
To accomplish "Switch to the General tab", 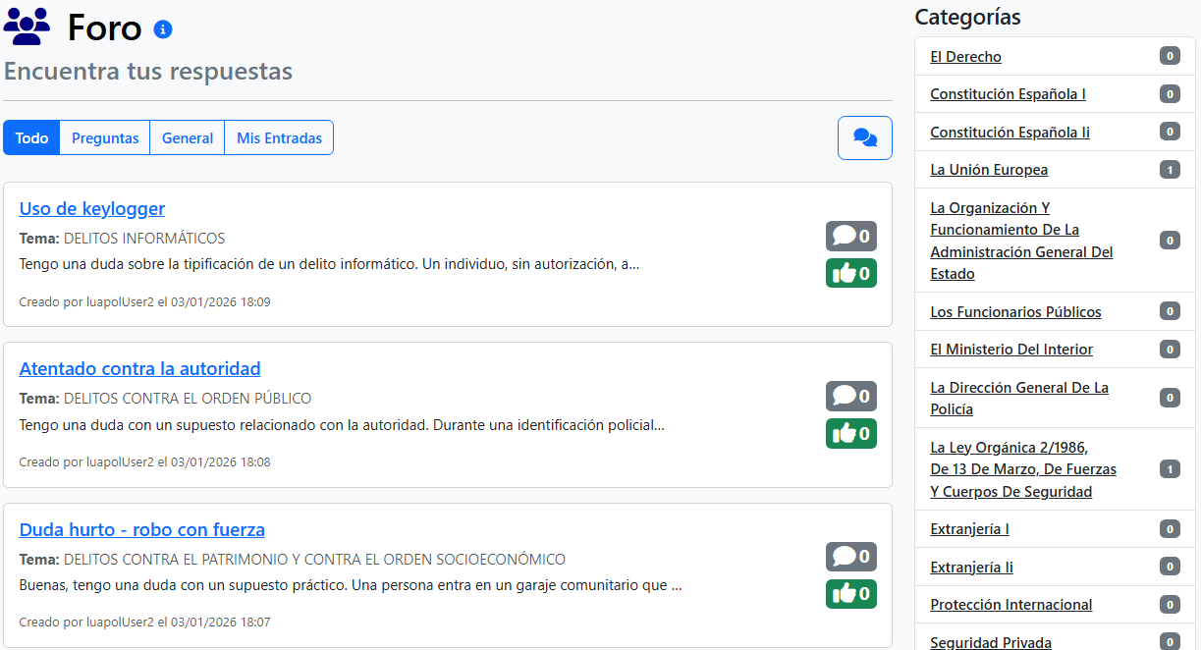I will click(187, 137).
